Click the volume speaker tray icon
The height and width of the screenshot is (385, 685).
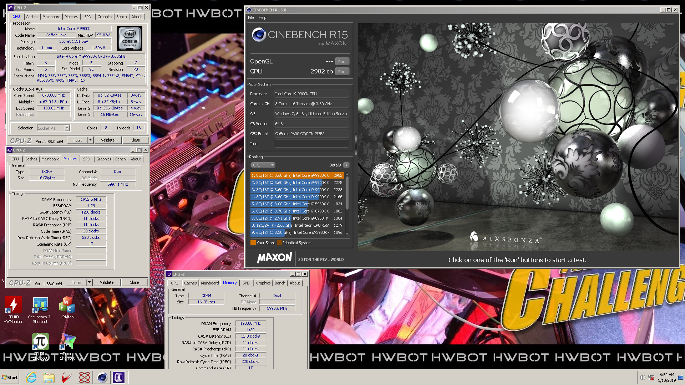(642, 378)
